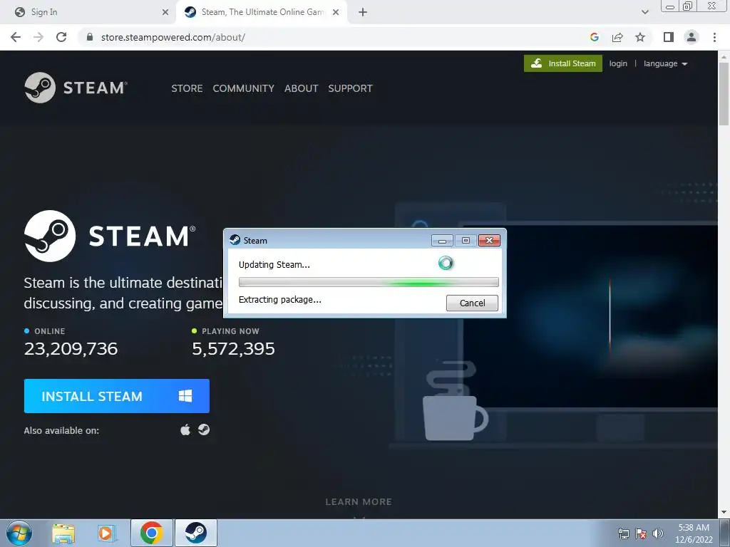Click the tab search chevron in Chrome
Image resolution: width=730 pixels, height=547 pixels.
coord(644,12)
